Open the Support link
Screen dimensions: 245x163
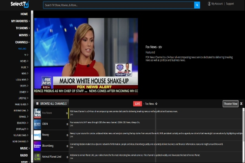click(230, 4)
